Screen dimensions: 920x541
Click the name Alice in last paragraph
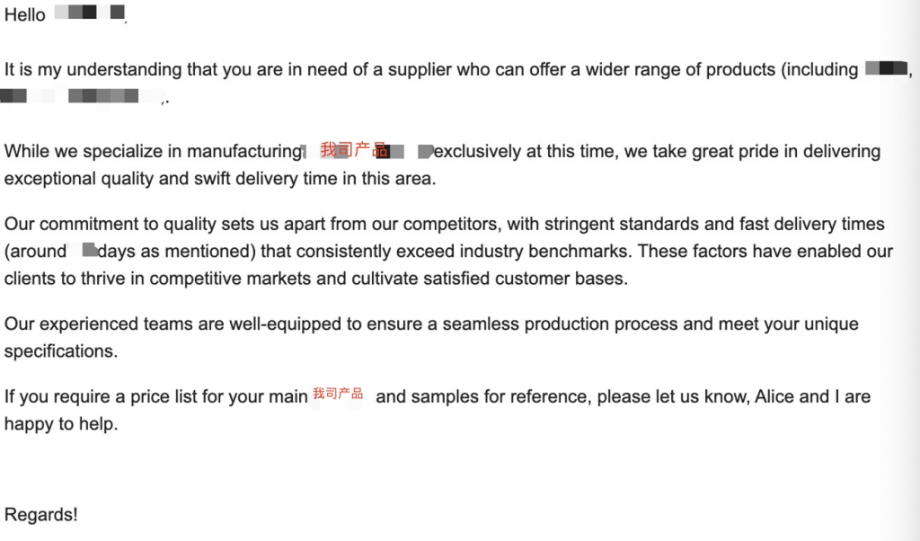[774, 396]
